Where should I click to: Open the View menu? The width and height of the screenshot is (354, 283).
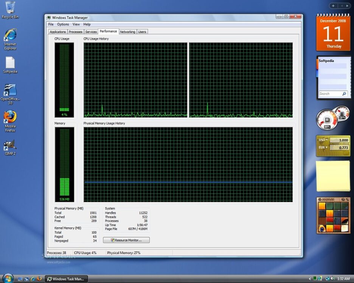click(76, 24)
